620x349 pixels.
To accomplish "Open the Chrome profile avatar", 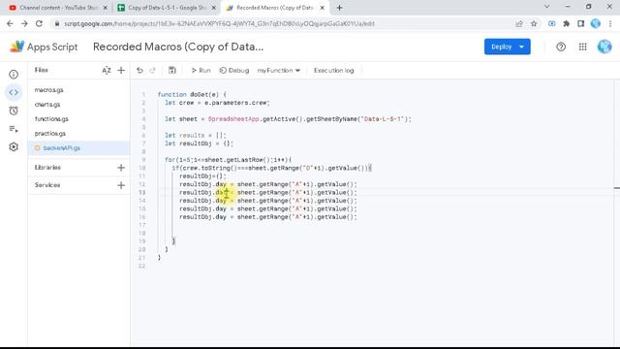I will (596, 23).
